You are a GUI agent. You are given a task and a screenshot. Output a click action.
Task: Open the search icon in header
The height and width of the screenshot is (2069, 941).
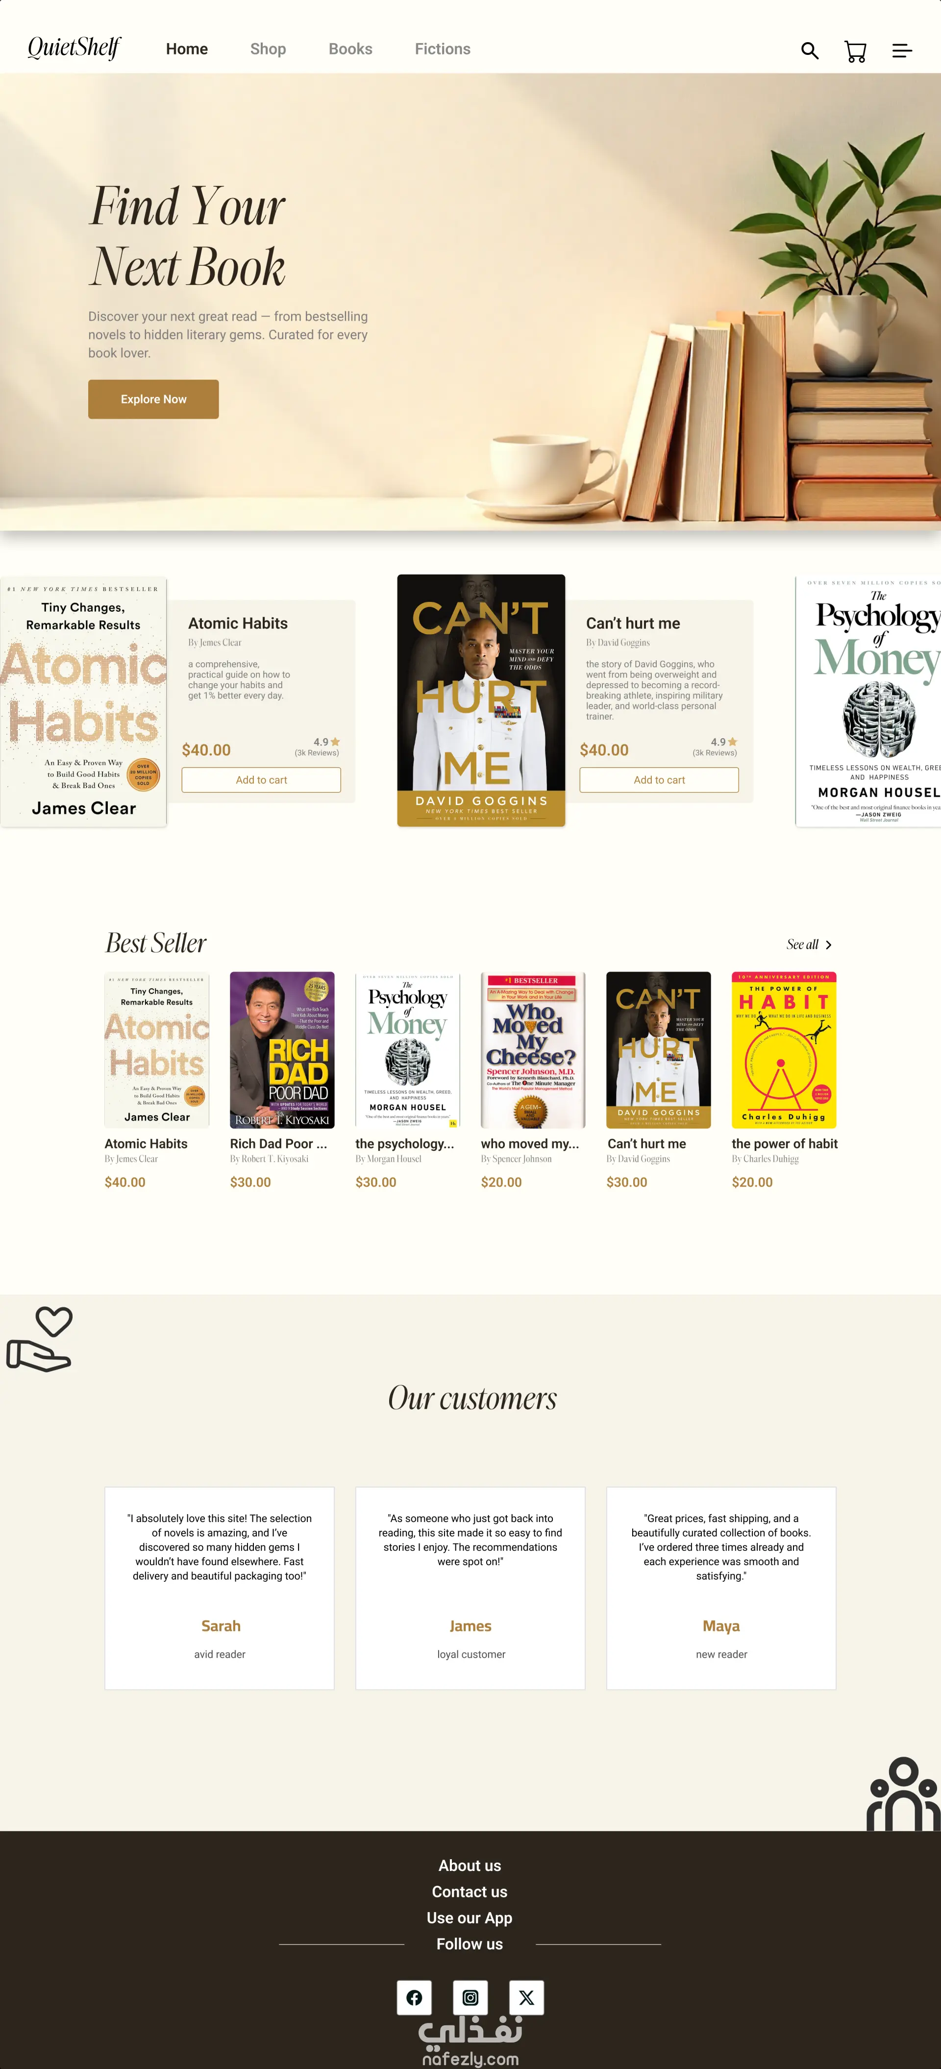[809, 50]
